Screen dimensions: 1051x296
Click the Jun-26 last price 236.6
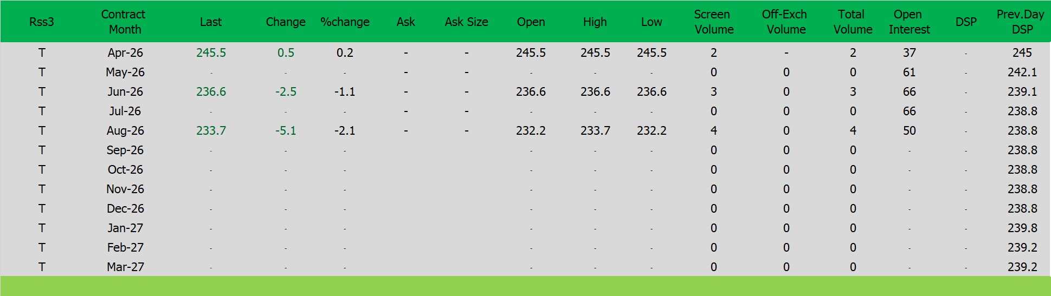(211, 91)
